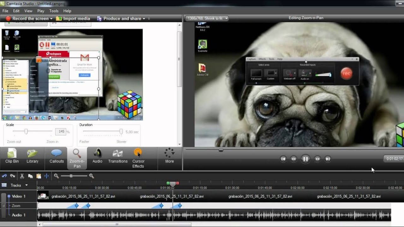404x227 pixels.
Task: Open the Cursor Effects tab
Action: pyautogui.click(x=138, y=158)
